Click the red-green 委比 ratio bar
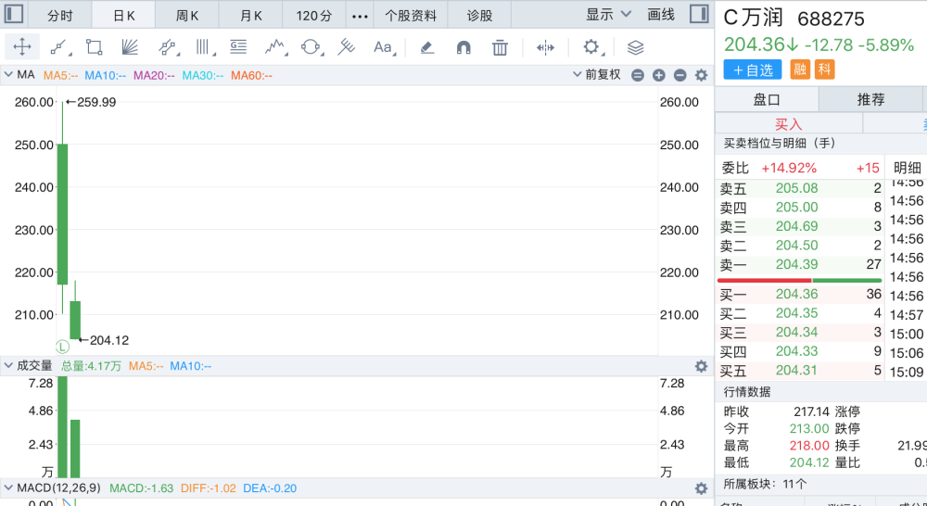 click(799, 280)
